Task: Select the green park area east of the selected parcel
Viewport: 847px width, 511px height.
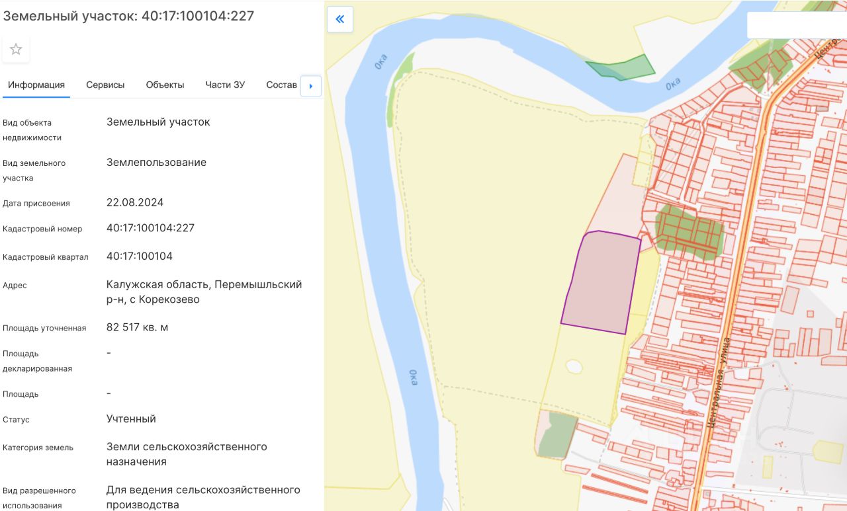Action: (688, 231)
